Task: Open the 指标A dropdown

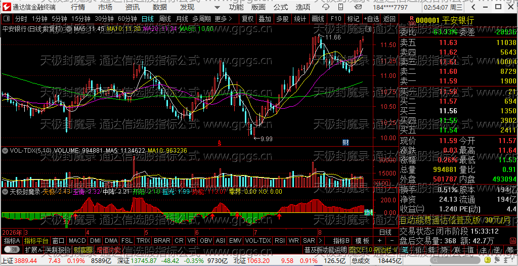Action: pos(12,240)
